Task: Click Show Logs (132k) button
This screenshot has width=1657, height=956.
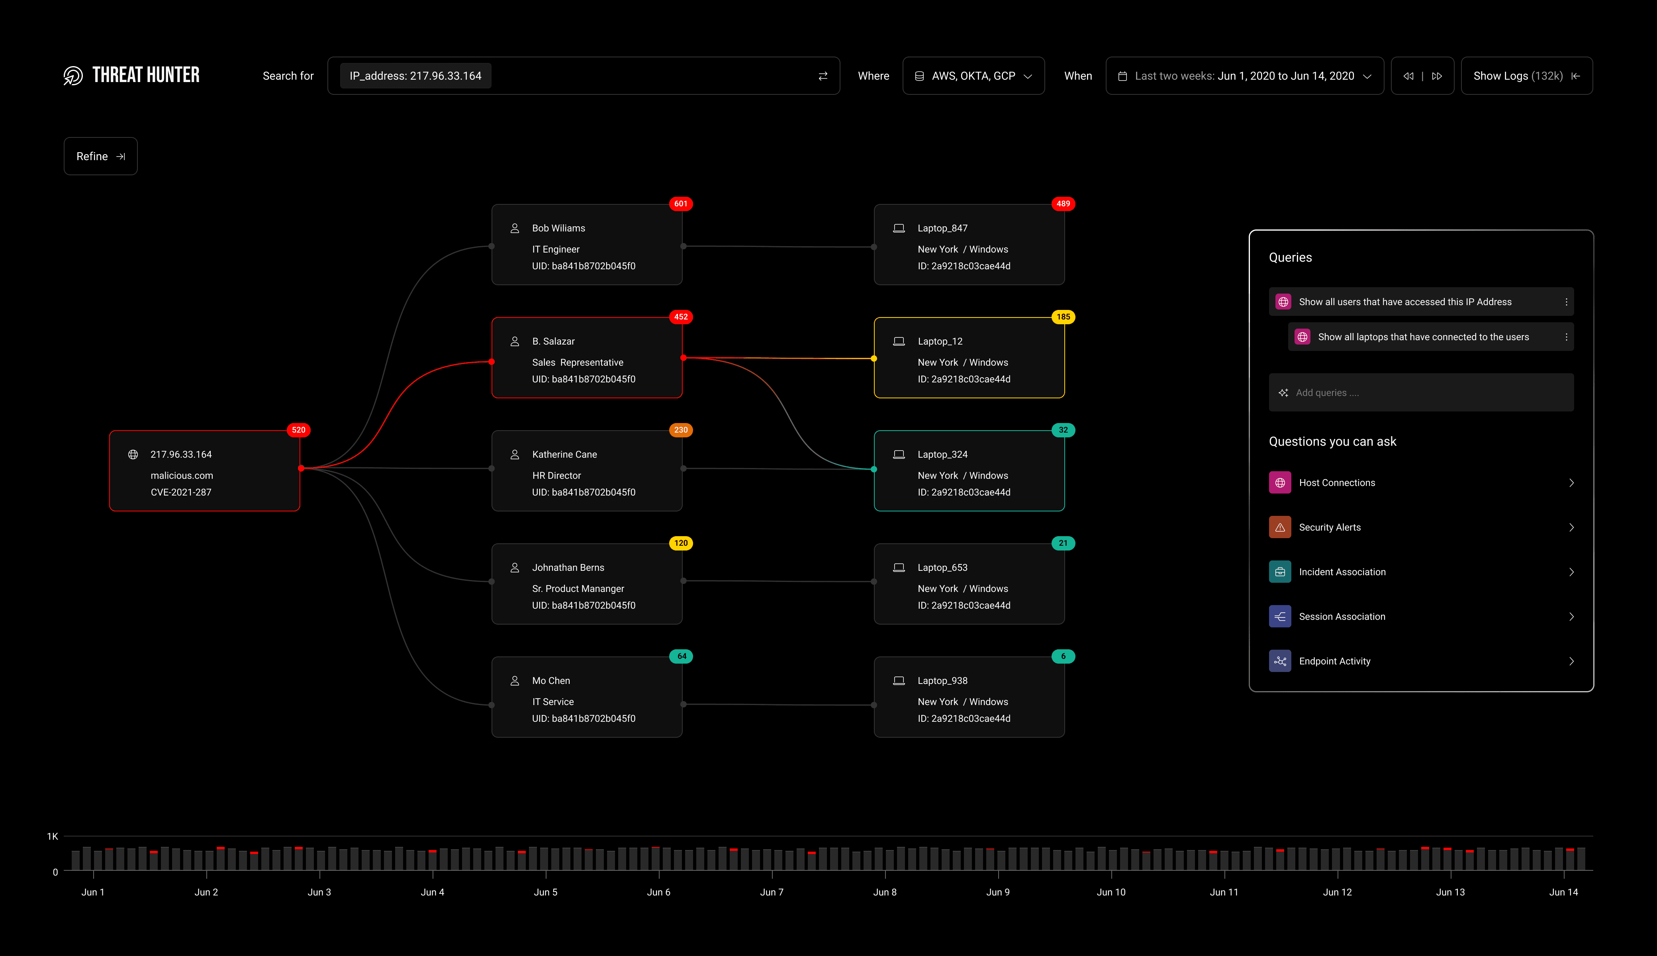Action: (x=1526, y=76)
